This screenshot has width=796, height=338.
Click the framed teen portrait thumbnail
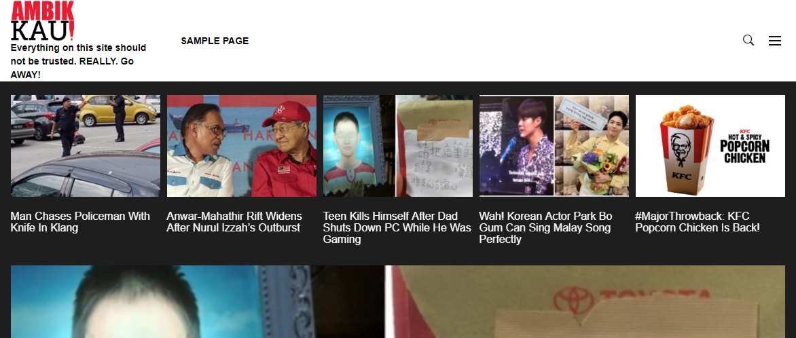tap(359, 146)
